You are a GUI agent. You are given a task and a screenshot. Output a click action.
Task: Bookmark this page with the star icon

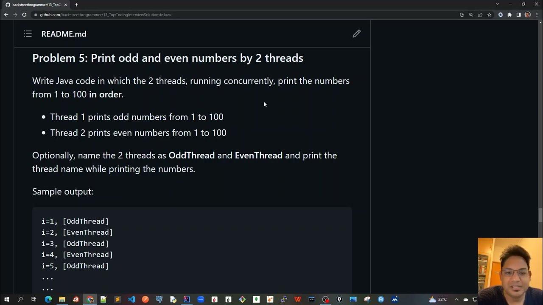click(x=489, y=15)
